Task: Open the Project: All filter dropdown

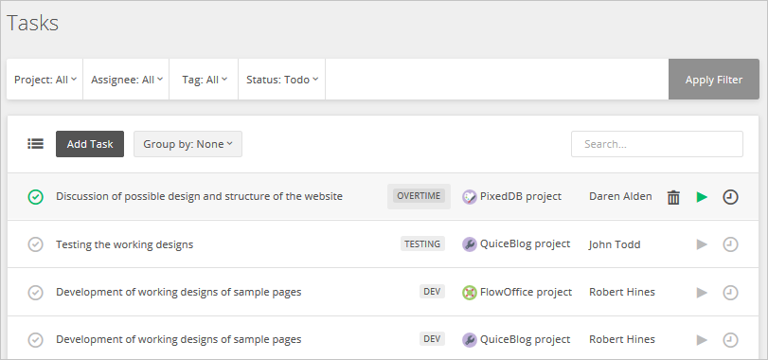Action: (45, 80)
